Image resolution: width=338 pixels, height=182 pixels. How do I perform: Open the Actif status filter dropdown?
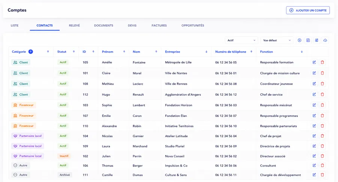241,40
